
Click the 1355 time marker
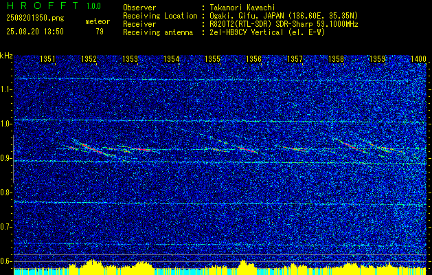[x=213, y=59]
